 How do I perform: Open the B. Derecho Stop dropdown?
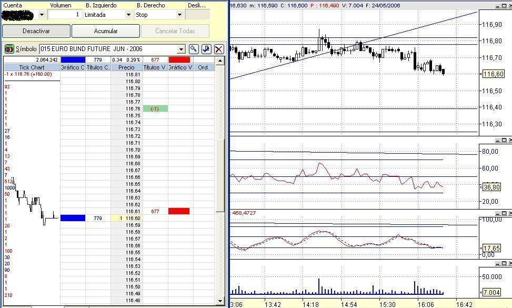(x=179, y=15)
